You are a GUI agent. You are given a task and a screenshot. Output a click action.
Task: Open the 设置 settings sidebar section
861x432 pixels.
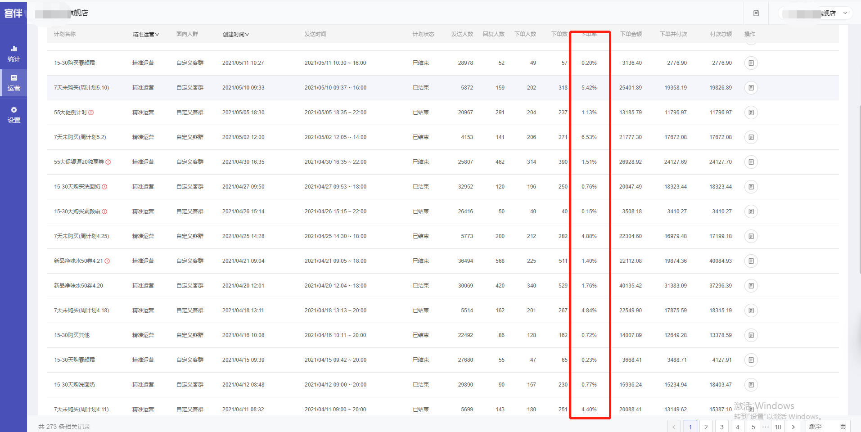[14, 115]
